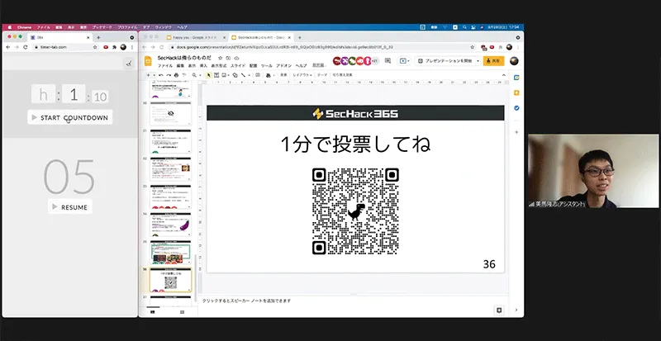Click プレゼンテーションを開始 button
The image size is (661, 341).
click(x=445, y=61)
